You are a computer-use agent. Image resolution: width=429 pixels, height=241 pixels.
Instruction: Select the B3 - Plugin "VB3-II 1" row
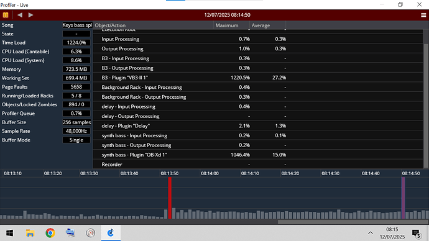[x=258, y=78]
